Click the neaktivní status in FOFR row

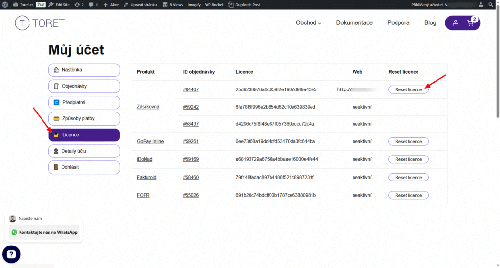[x=362, y=195]
